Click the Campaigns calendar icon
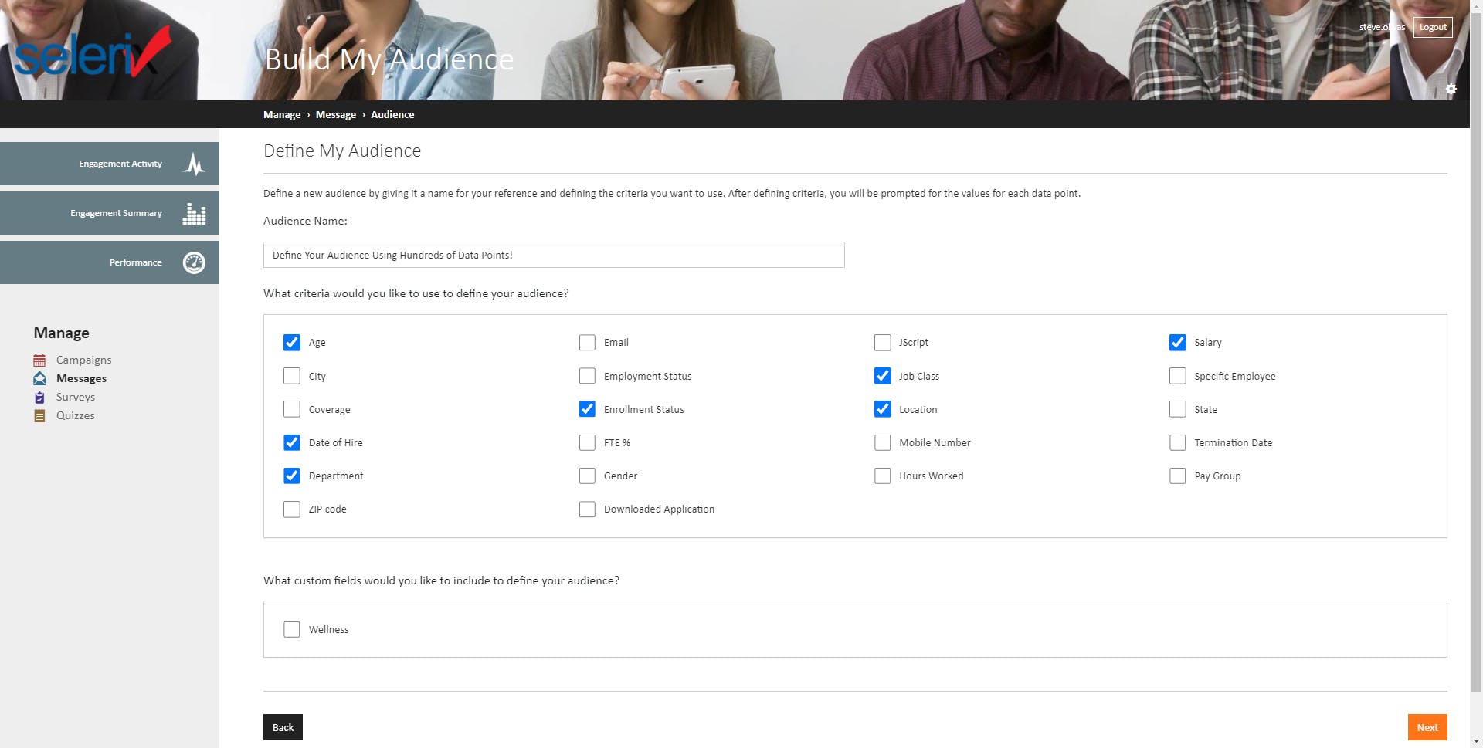 pyautogui.click(x=39, y=360)
